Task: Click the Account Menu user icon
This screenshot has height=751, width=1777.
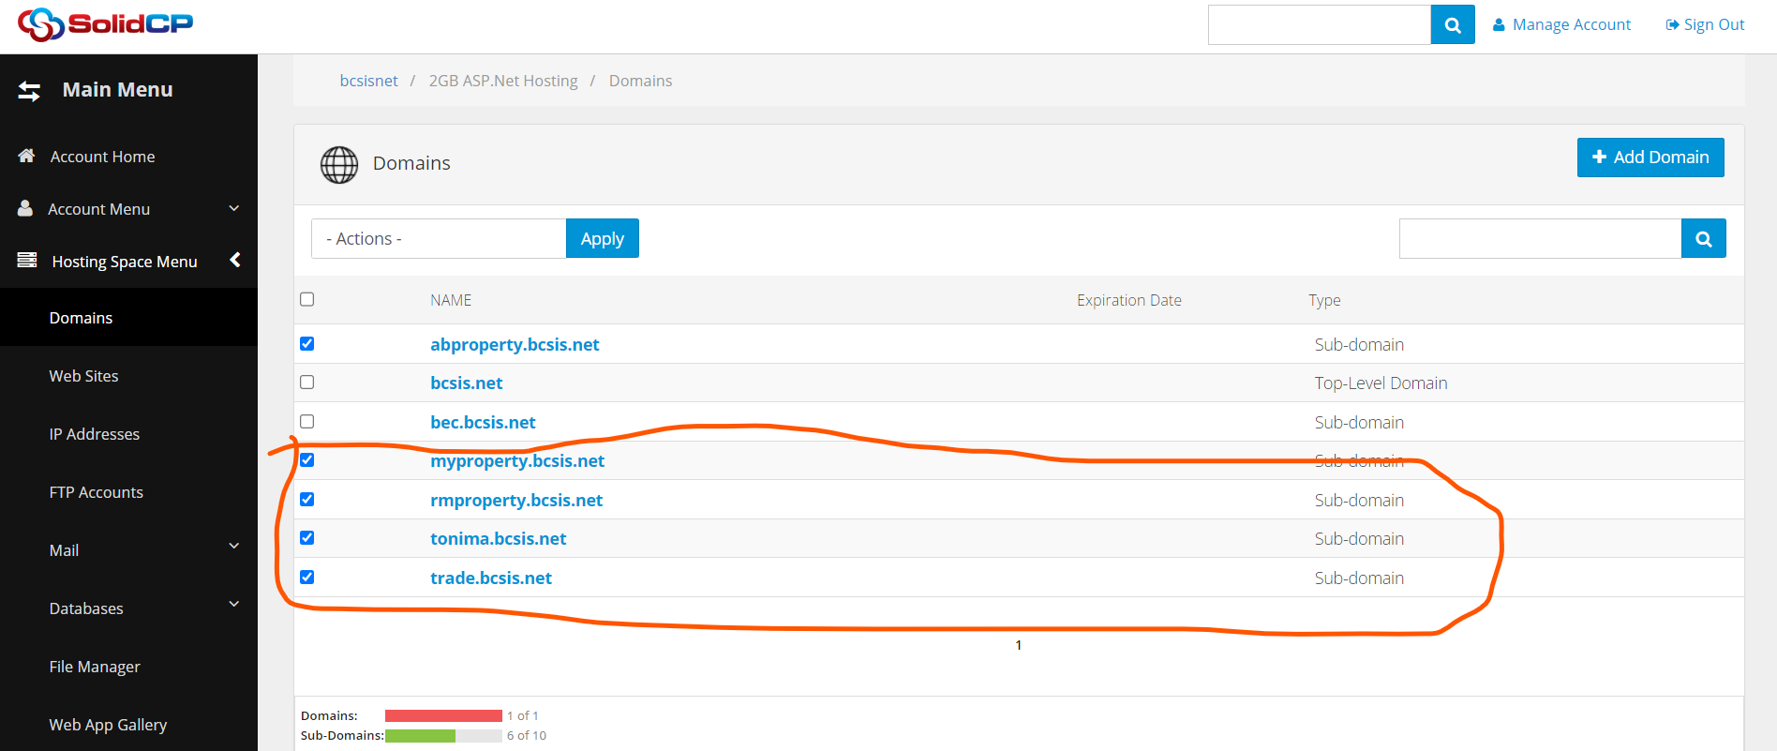Action: [25, 208]
